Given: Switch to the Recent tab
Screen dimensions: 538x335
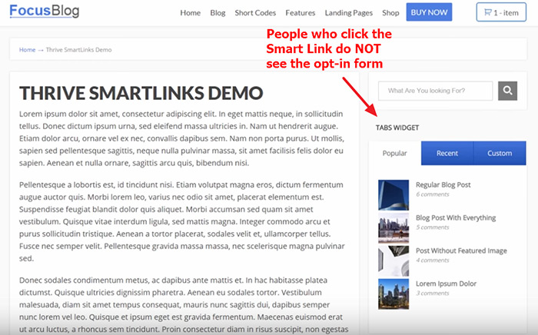Looking at the screenshot, I should (447, 153).
